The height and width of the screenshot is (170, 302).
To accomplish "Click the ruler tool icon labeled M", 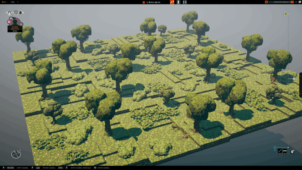I will [280, 151].
